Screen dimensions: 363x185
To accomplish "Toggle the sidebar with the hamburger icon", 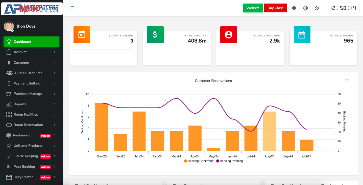I will coord(71,8).
